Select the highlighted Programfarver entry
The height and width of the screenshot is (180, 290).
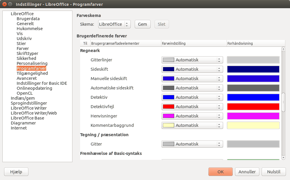click(x=32, y=68)
